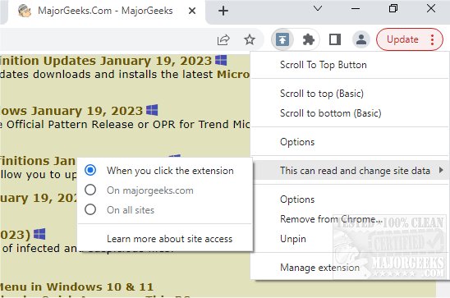Image resolution: width=450 pixels, height=298 pixels.
Task: Expand 'This can read and change site data'
Action: (350, 171)
